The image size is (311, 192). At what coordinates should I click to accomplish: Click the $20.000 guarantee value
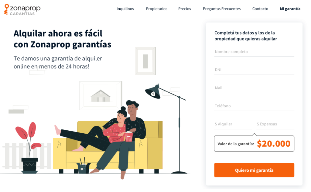coord(274,144)
